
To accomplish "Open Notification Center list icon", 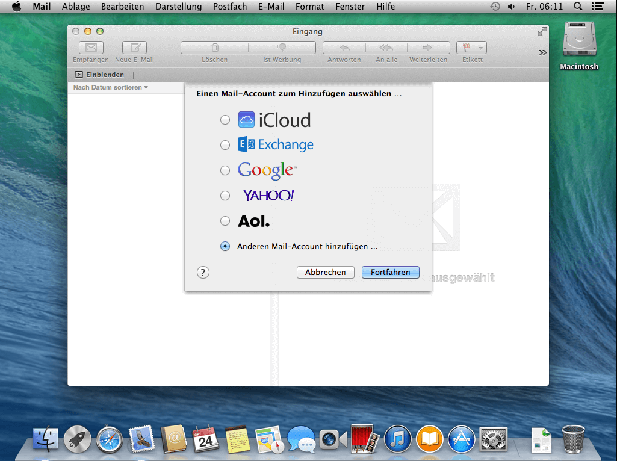I will 598,6.
